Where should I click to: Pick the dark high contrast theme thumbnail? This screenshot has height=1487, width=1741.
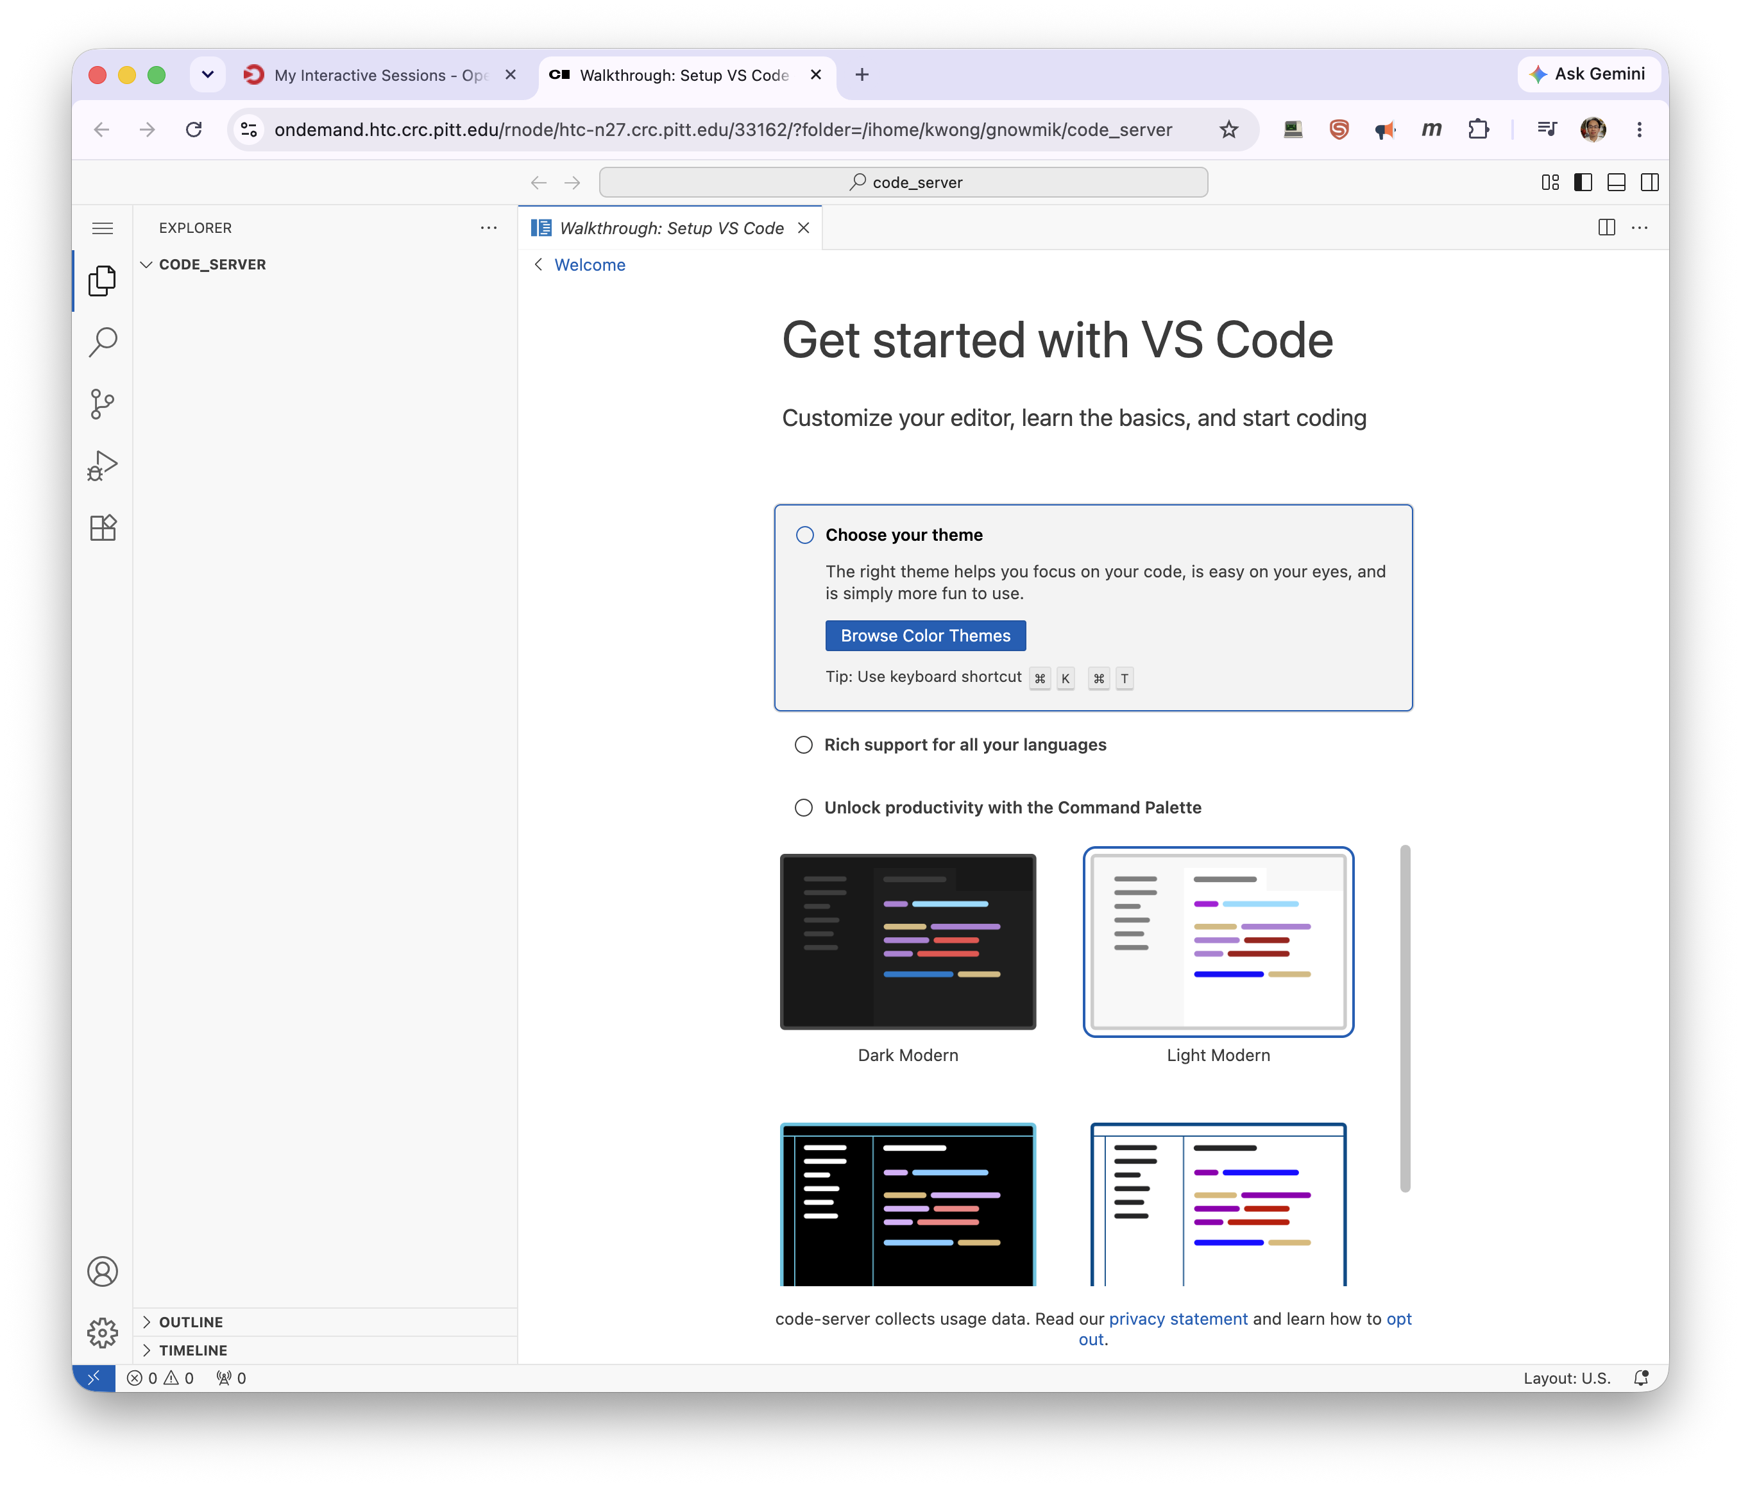[908, 1205]
